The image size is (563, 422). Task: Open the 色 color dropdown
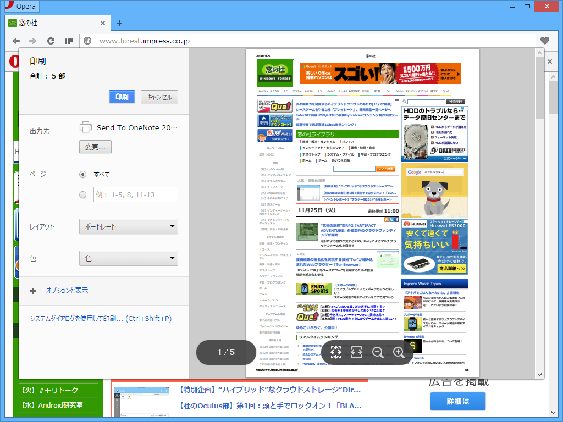[x=129, y=258]
